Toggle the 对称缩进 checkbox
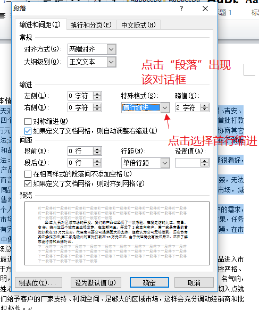Image resolution: width=259 pixels, height=310 pixels. tap(28, 121)
